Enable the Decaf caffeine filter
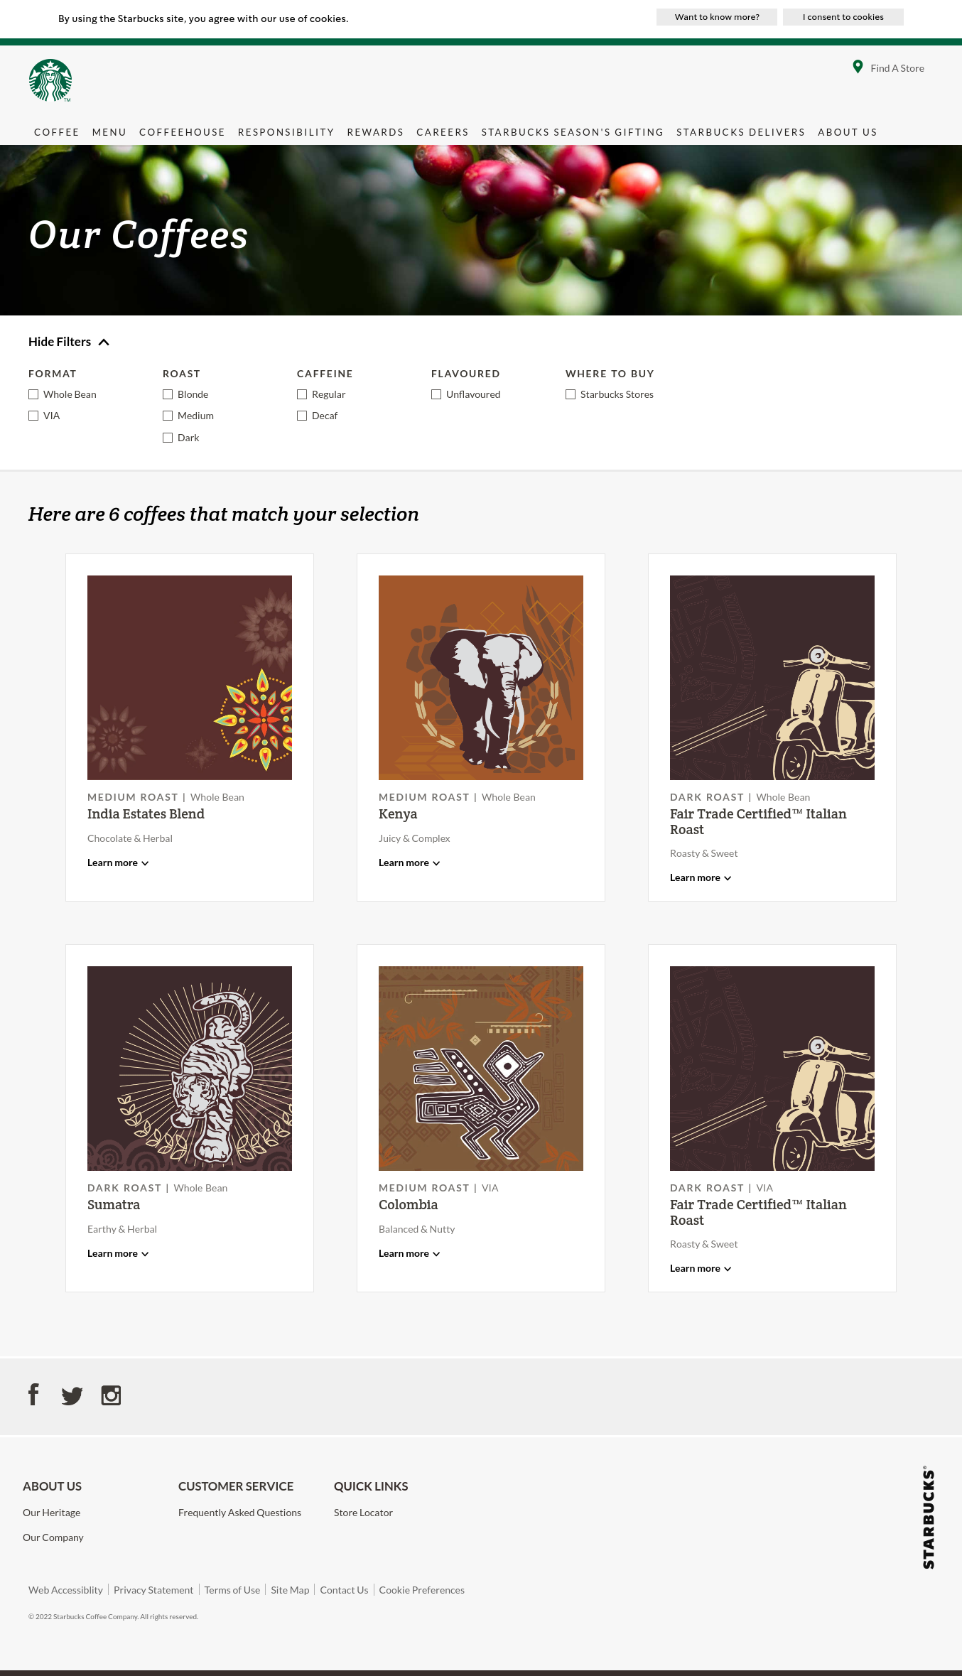The height and width of the screenshot is (1676, 962). 302,415
